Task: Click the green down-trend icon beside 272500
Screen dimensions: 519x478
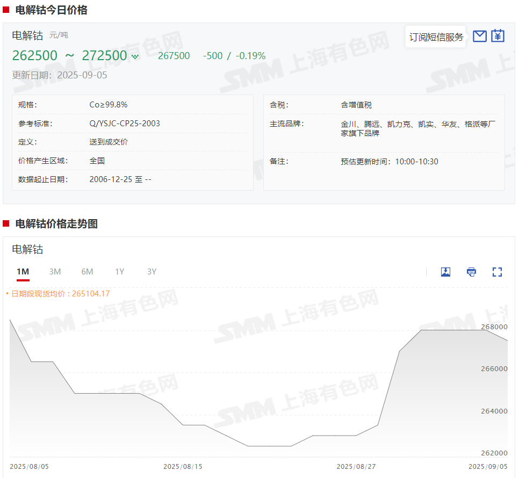Action: pyautogui.click(x=135, y=56)
